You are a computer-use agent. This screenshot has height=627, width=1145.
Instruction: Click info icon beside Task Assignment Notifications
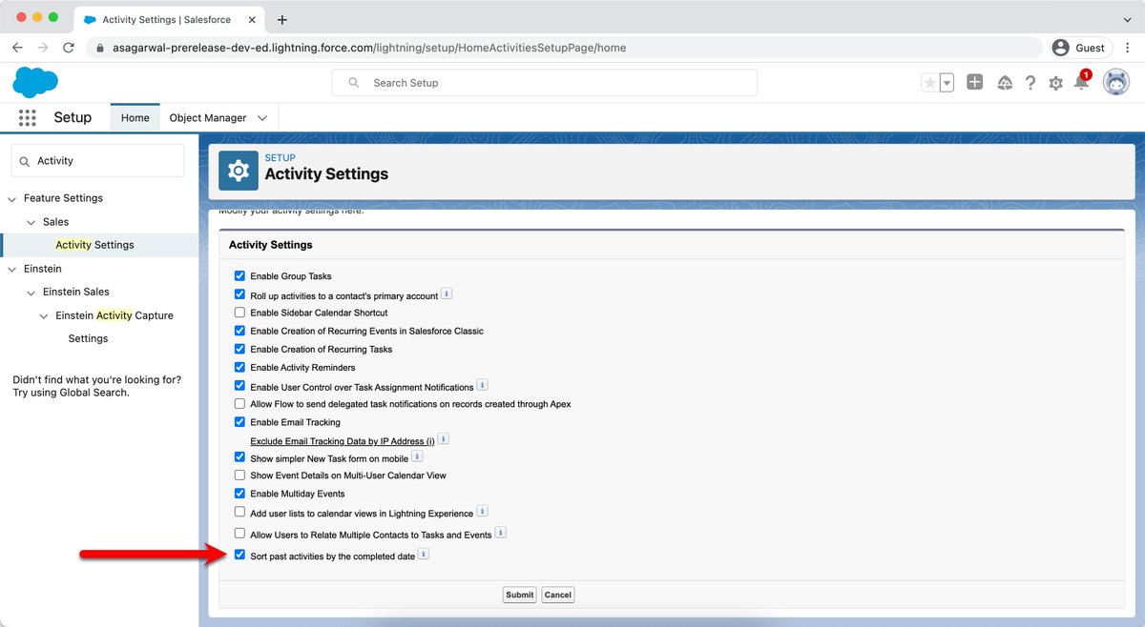(482, 385)
